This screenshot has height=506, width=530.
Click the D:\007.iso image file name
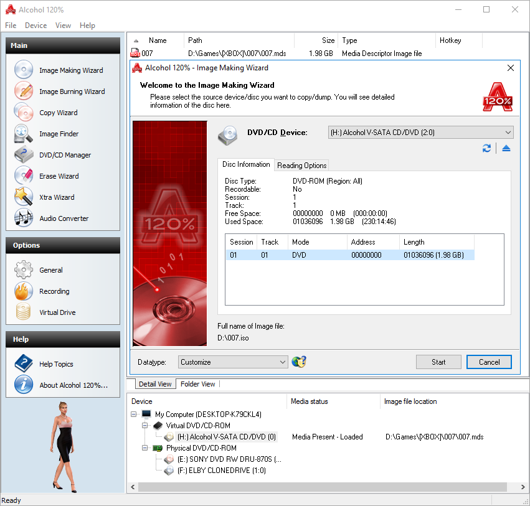pyautogui.click(x=233, y=338)
